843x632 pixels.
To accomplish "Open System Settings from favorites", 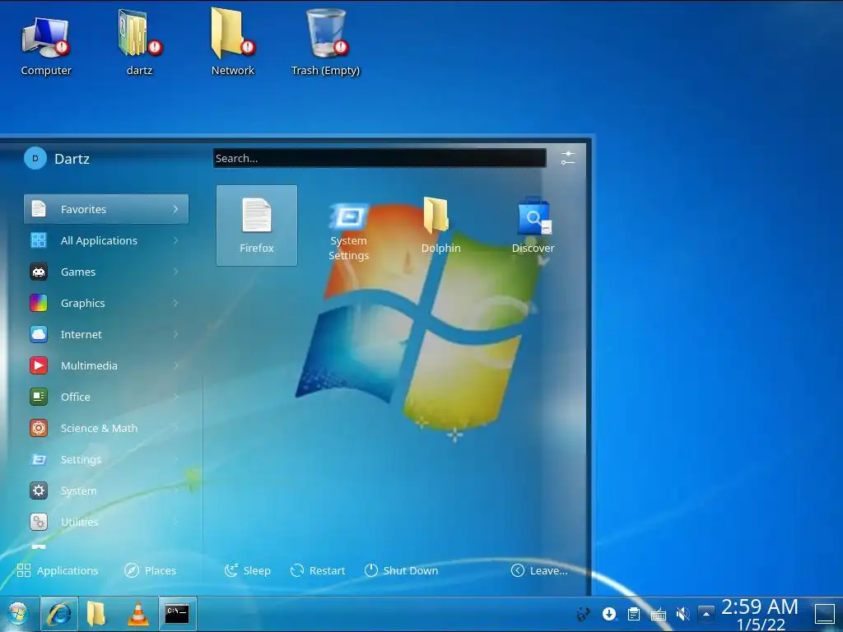I will click(x=349, y=231).
